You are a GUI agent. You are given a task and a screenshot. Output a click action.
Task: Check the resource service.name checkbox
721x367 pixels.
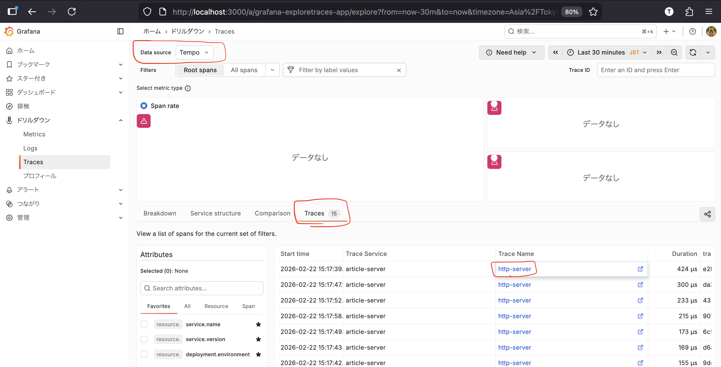[x=144, y=324]
